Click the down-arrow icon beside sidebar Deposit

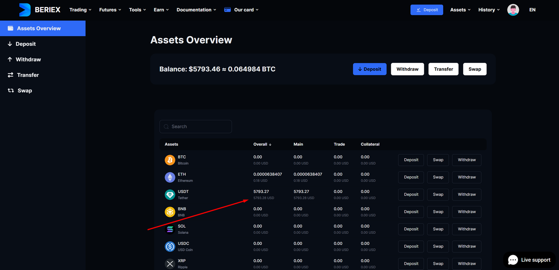coord(10,44)
